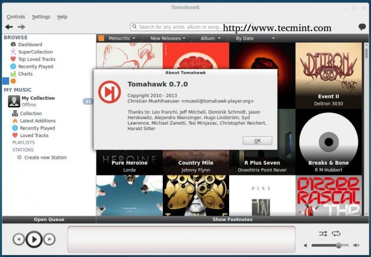Click the Latest Additions flame icon
The width and height of the screenshot is (371, 257).
point(15,120)
